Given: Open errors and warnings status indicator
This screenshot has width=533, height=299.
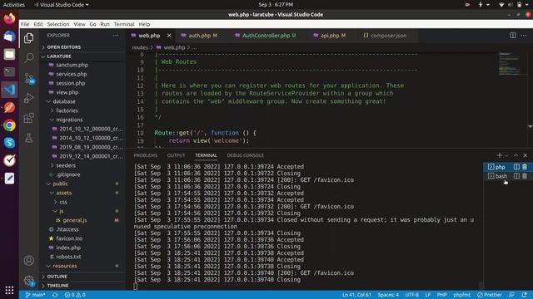Looking at the screenshot, I should point(75,295).
